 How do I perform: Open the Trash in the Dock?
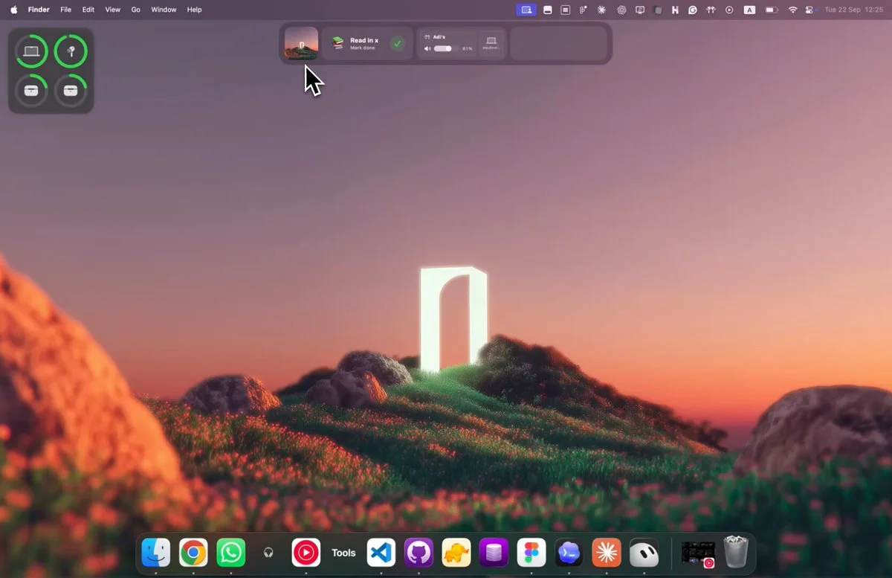point(736,553)
